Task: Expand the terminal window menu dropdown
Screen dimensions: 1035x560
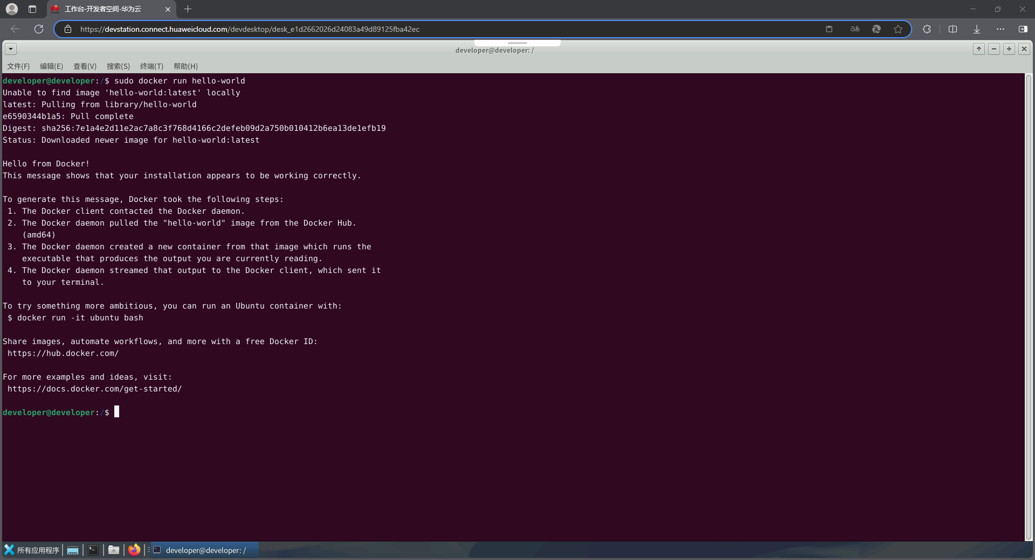Action: click(x=11, y=49)
